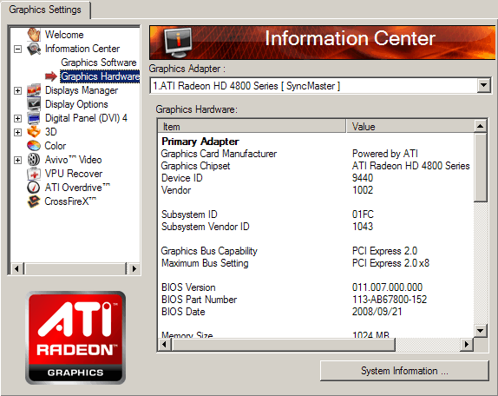Open Display Options page

(76, 104)
